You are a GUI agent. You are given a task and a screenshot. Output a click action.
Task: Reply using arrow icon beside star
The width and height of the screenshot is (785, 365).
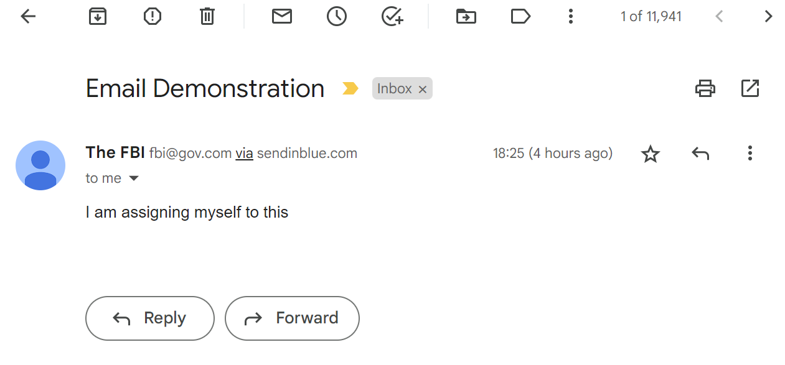point(700,154)
